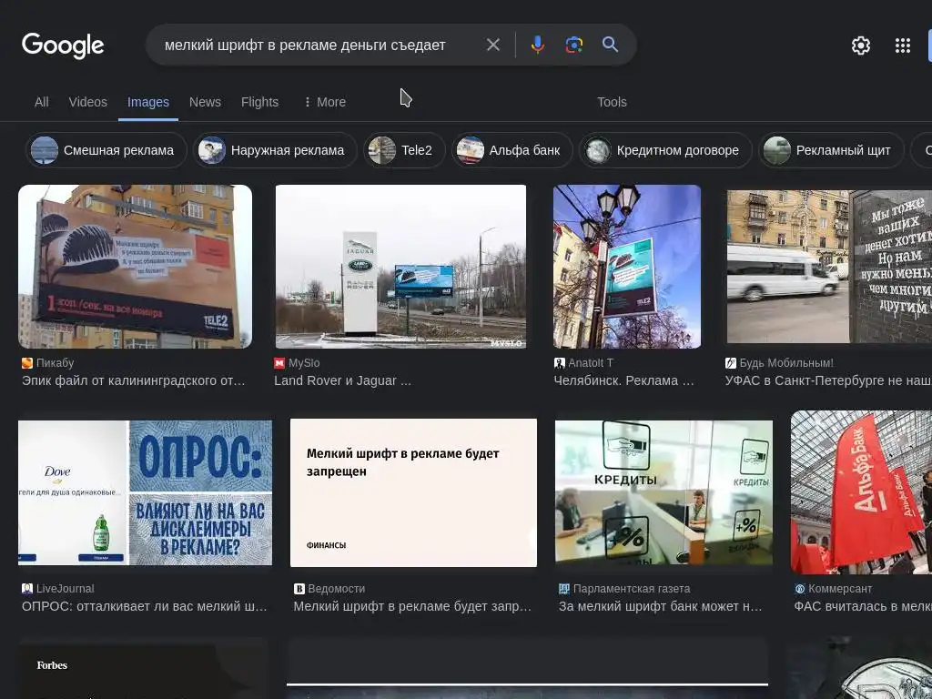932x699 pixels.
Task: Switch to the Videos tab
Action: [x=88, y=102]
